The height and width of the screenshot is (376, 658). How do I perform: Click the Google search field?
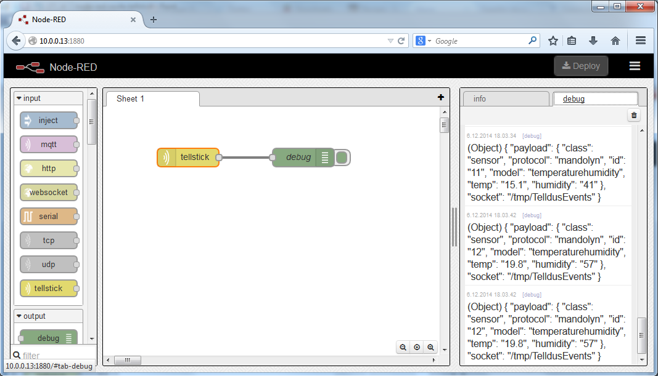[x=480, y=41]
